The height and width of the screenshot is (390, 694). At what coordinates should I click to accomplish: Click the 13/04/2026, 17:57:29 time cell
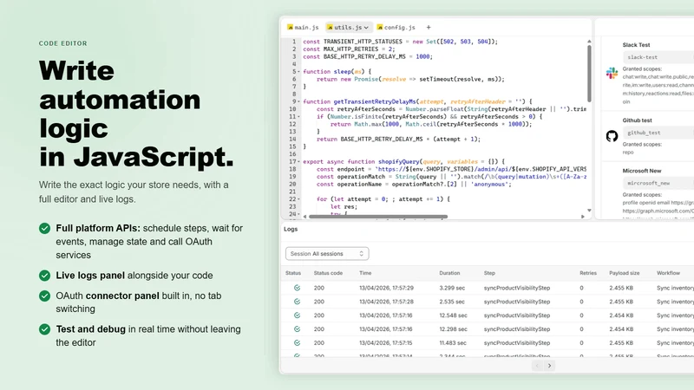(x=386, y=288)
